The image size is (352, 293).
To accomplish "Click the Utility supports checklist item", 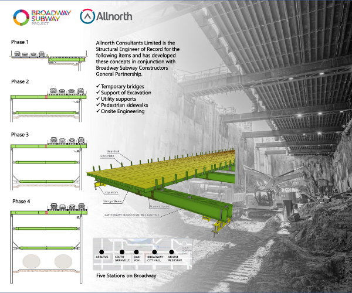I will 116,99.
